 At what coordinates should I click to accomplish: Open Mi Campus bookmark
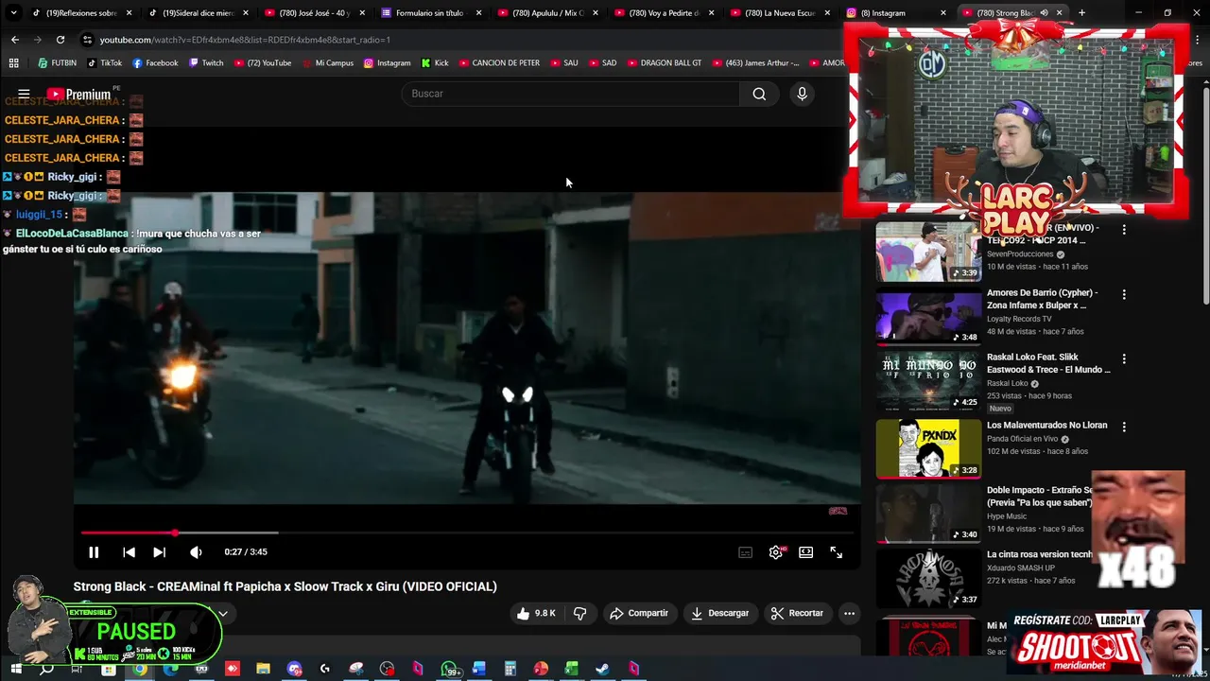326,63
